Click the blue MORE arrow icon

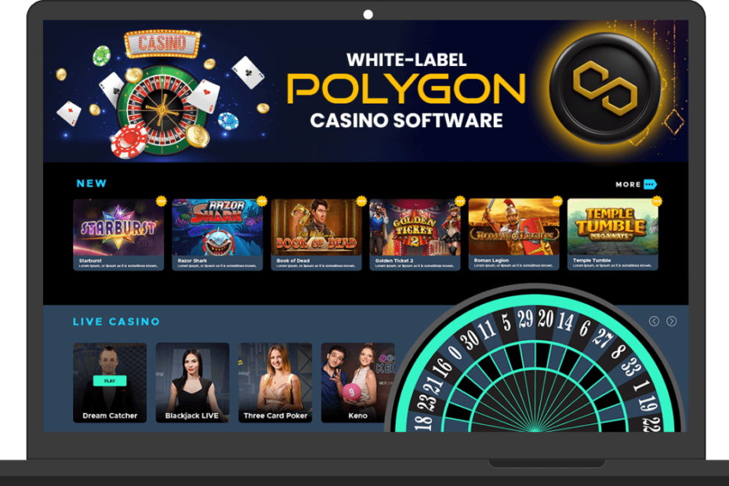pos(651,185)
